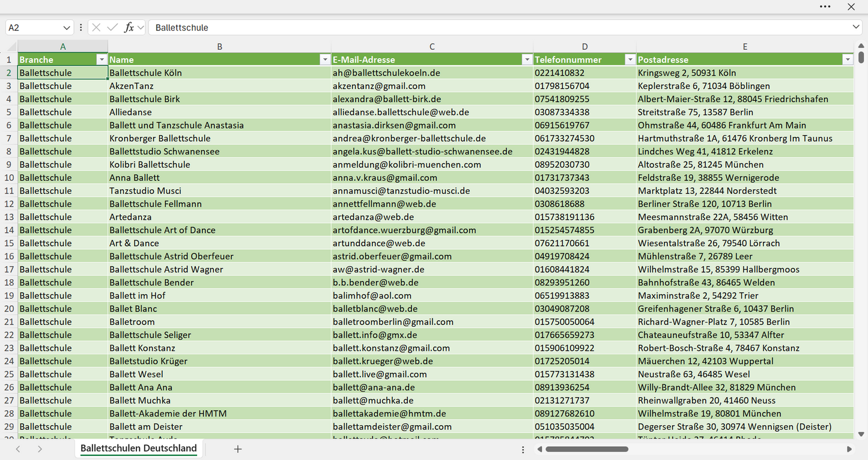
Task: Select cell akzentanz@gmail.com
Action: (x=432, y=86)
